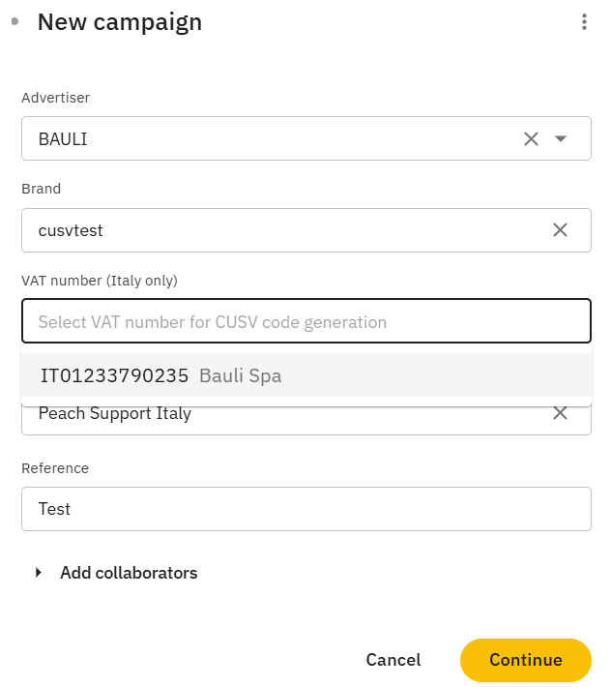Remove the Peach Support Italy selection
611x687 pixels.
point(560,414)
